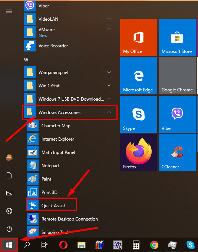This screenshot has height=252, width=198.
Task: Open the monitor utility on the taskbar
Action: click(x=172, y=245)
